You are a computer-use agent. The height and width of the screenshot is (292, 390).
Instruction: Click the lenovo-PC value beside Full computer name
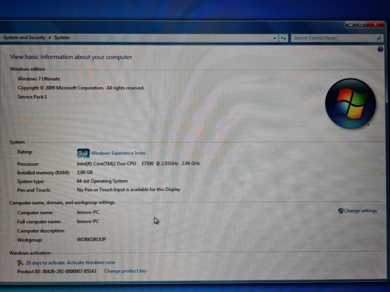pyautogui.click(x=88, y=221)
